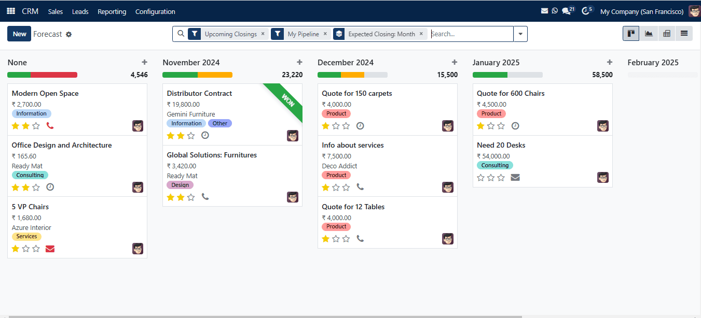Open activities clock icon showing 5 badge

click(x=587, y=10)
